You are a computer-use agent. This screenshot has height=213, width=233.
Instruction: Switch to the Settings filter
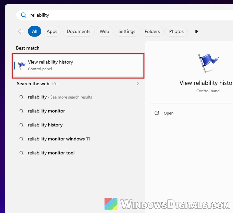point(127,31)
